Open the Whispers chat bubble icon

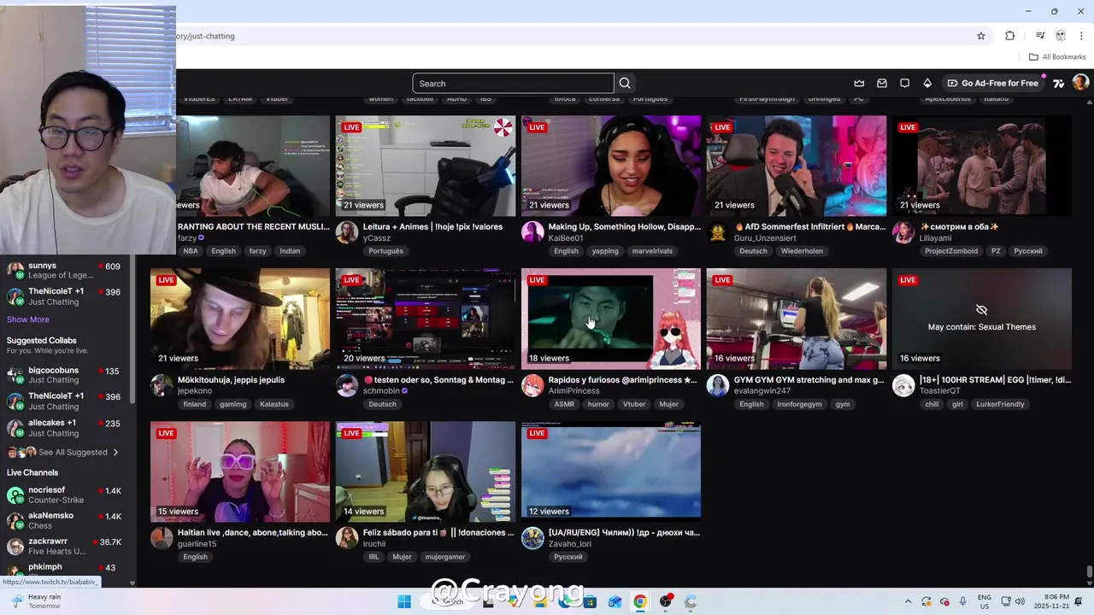(904, 83)
